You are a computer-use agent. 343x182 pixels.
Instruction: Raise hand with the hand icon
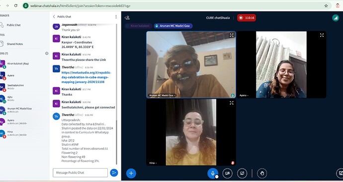tap(262, 173)
